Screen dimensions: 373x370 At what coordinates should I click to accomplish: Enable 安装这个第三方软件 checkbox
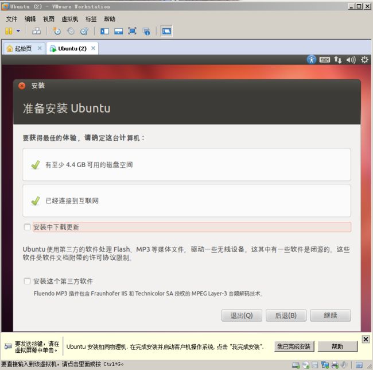tap(27, 281)
